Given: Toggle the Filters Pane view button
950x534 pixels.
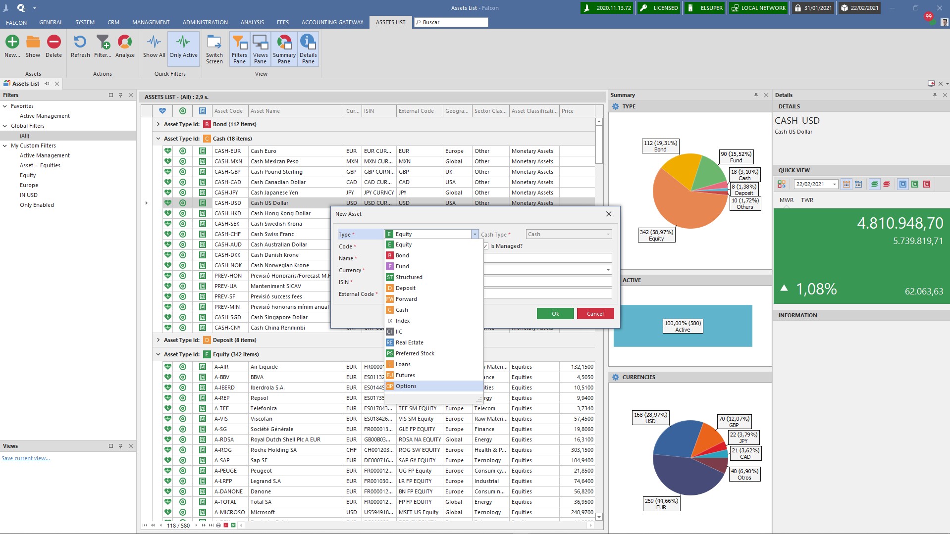Looking at the screenshot, I should [239, 49].
